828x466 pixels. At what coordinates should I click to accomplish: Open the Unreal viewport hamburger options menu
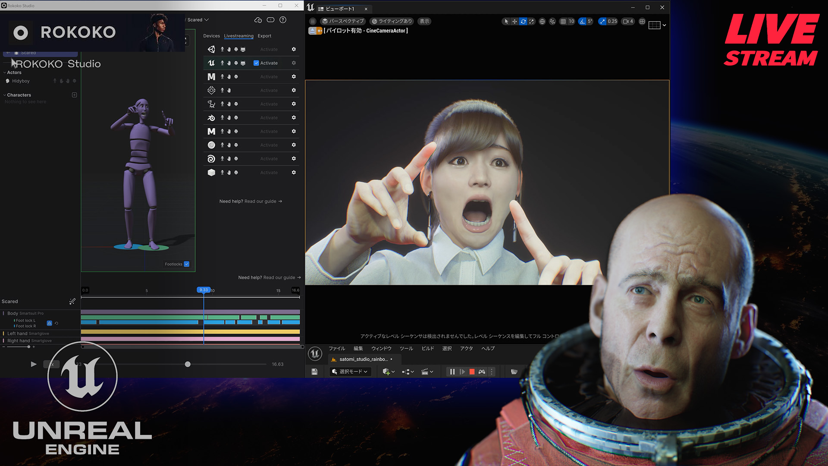[x=313, y=21]
